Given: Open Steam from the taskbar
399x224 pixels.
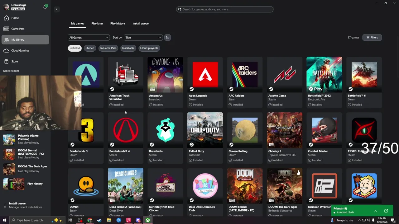Looking at the screenshot, I should click(x=99, y=220).
